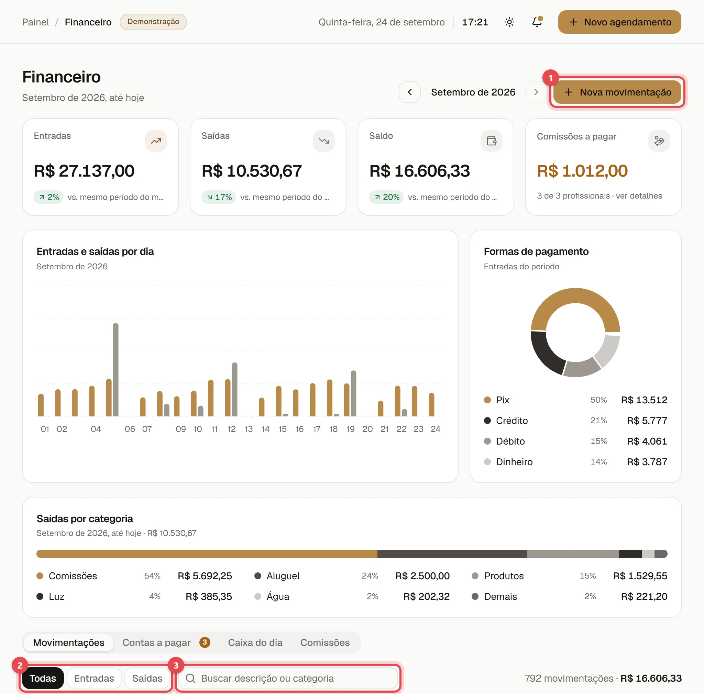Click the Comissões a pagar hand-coins icon

pos(659,141)
